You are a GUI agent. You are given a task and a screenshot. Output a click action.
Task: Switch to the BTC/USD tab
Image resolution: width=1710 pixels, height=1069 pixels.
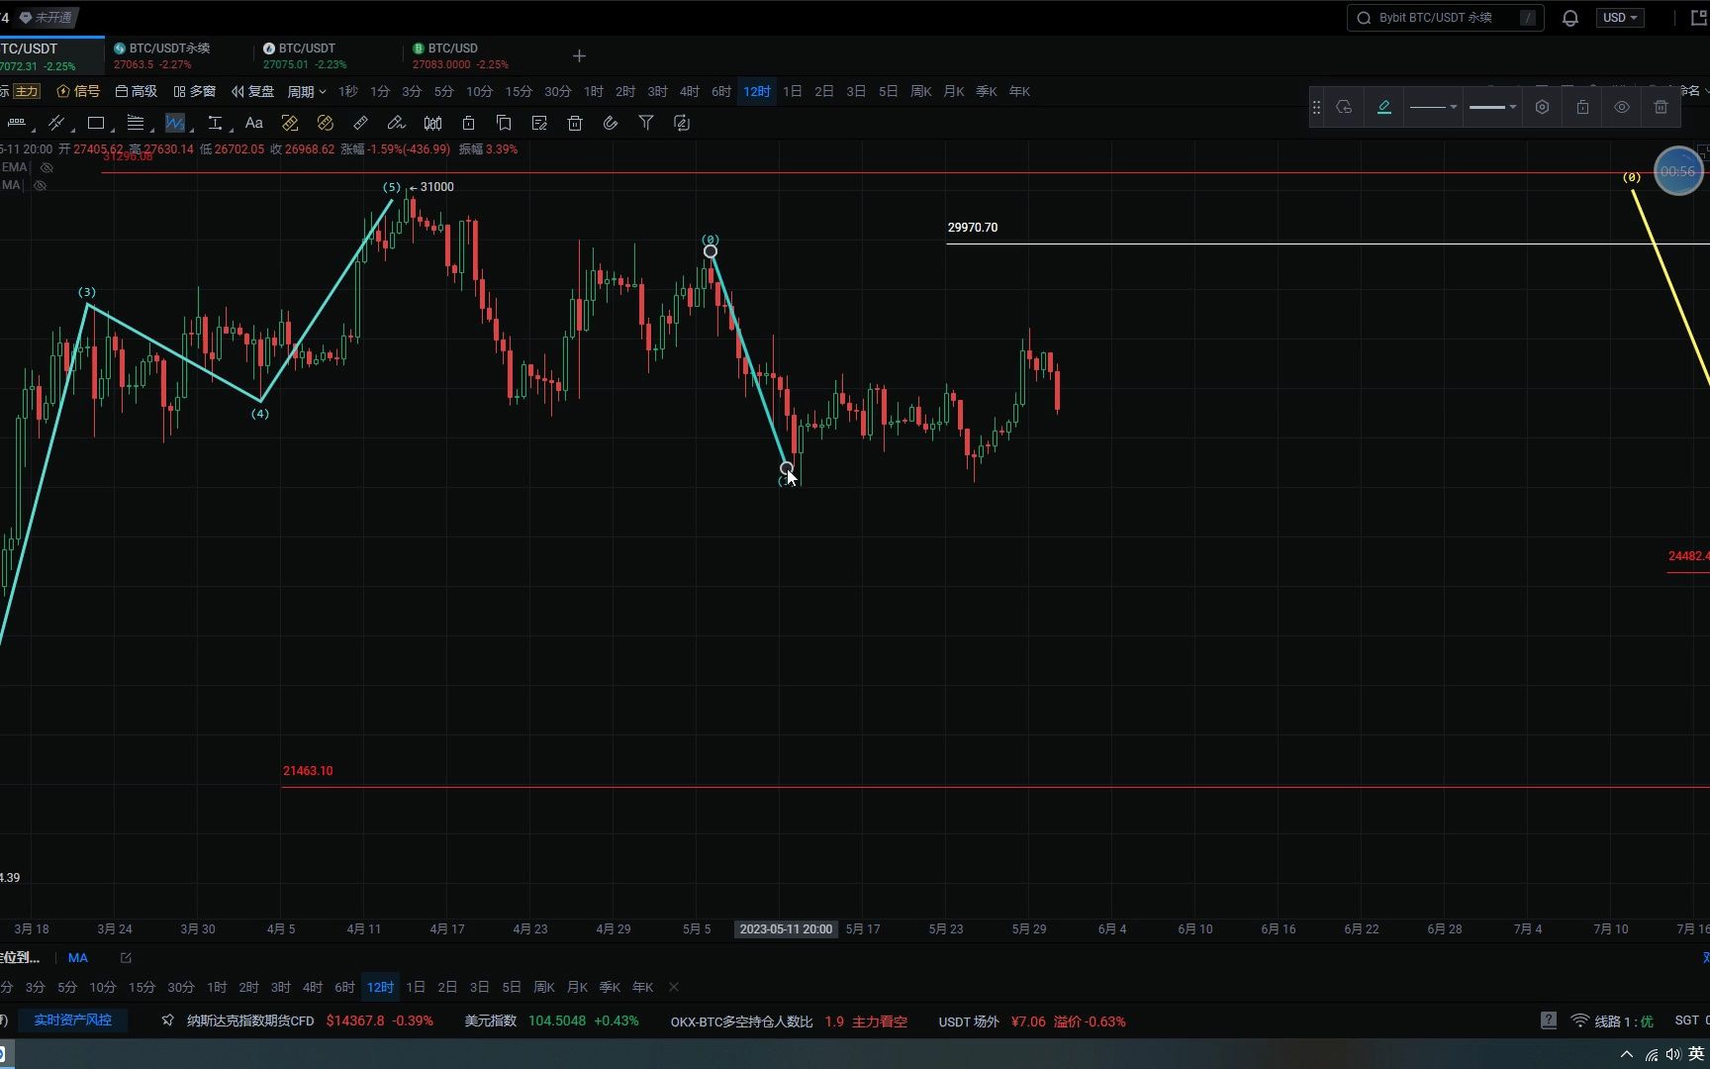point(460,55)
